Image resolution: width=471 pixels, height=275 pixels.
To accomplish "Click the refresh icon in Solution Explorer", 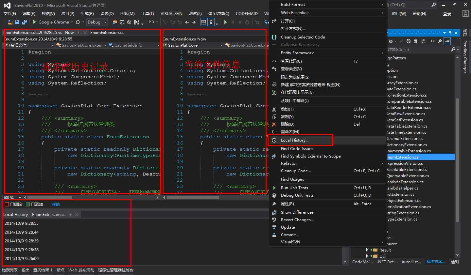I will 409,41.
